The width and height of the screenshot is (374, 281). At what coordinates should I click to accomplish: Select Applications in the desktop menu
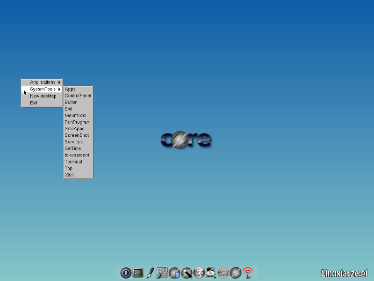pyautogui.click(x=42, y=82)
